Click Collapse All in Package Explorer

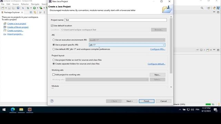pos(31,12)
